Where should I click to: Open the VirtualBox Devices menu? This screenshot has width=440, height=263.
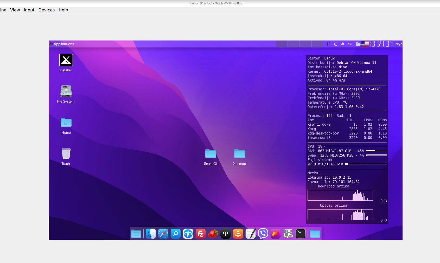(x=47, y=10)
